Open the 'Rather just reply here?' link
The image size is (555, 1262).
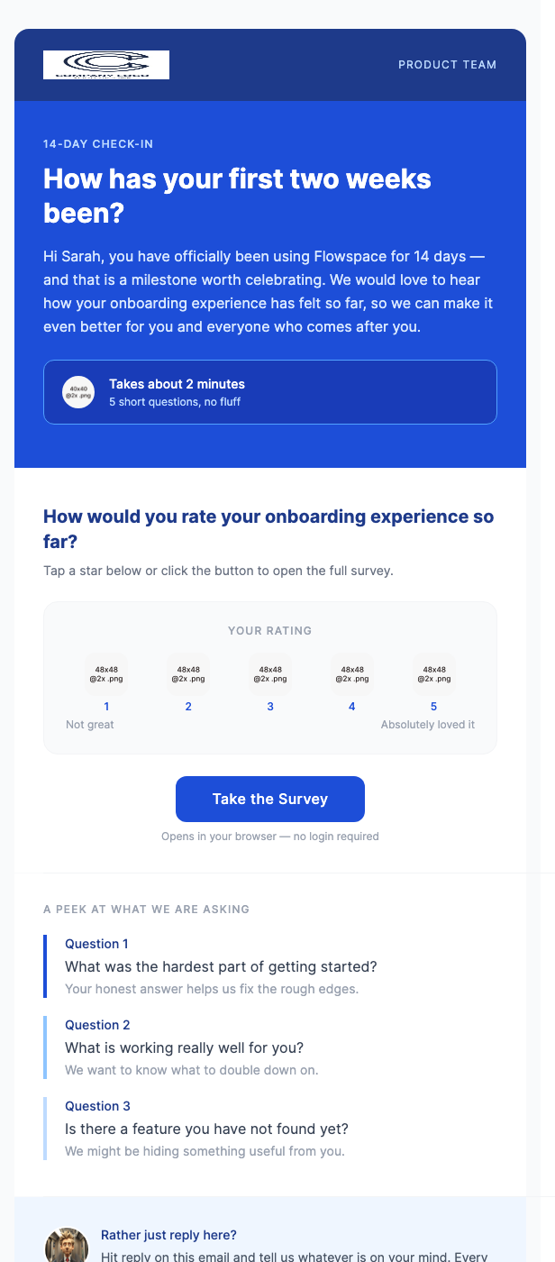pos(168,1235)
